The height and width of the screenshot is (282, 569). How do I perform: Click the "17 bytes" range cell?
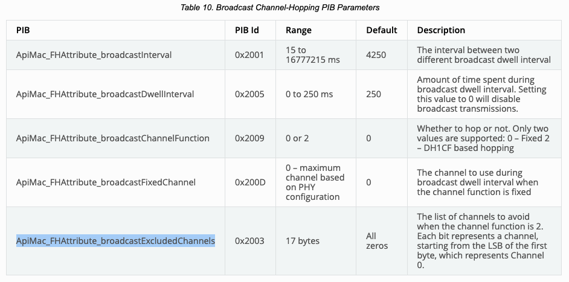[x=303, y=241]
